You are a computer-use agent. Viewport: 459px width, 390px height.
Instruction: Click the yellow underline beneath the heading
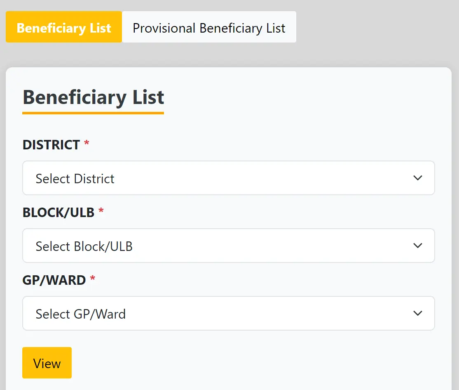(93, 112)
